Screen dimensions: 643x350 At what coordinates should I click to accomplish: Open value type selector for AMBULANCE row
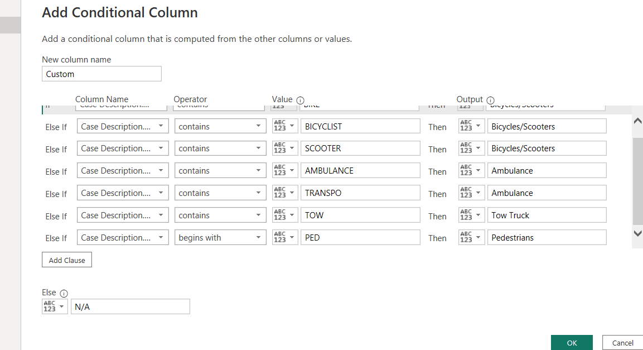point(284,170)
